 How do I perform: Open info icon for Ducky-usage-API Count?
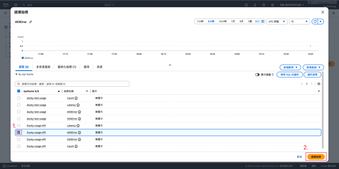pos(76,146)
